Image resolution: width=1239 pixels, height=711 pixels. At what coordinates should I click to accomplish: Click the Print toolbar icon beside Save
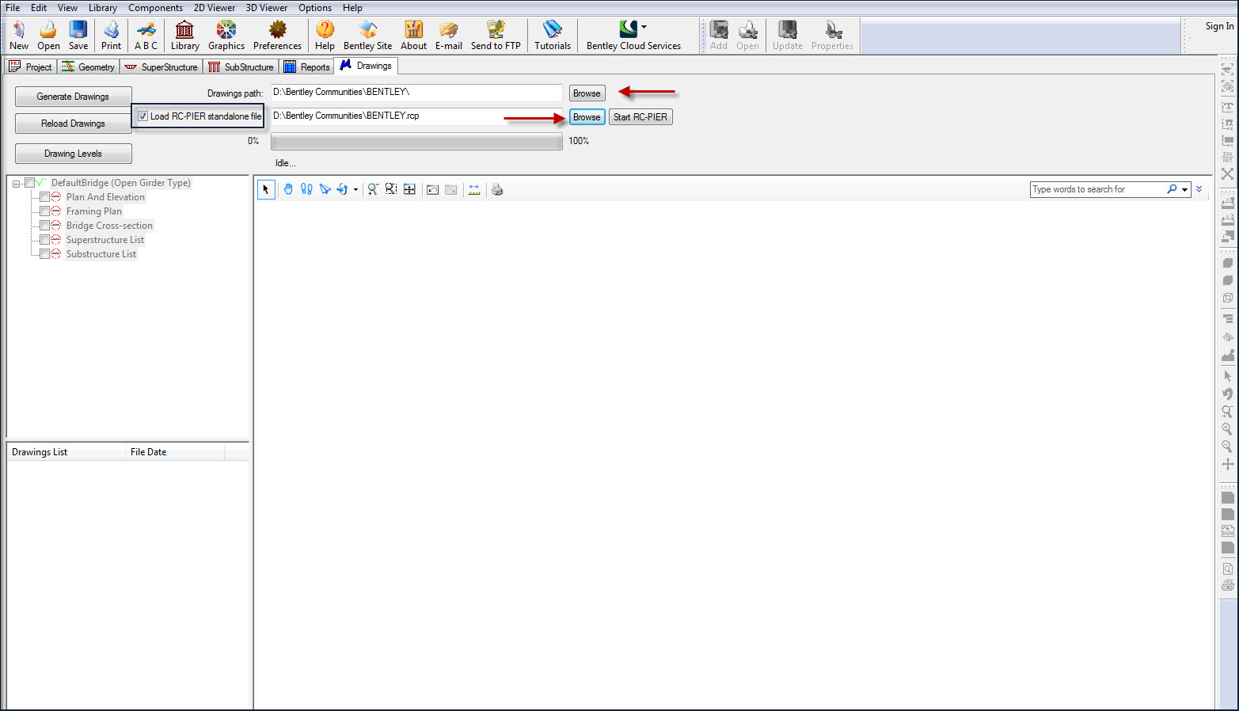pos(111,36)
